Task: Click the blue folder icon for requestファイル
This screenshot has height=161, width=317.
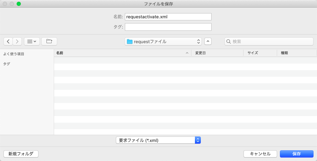Action: pyautogui.click(x=130, y=42)
